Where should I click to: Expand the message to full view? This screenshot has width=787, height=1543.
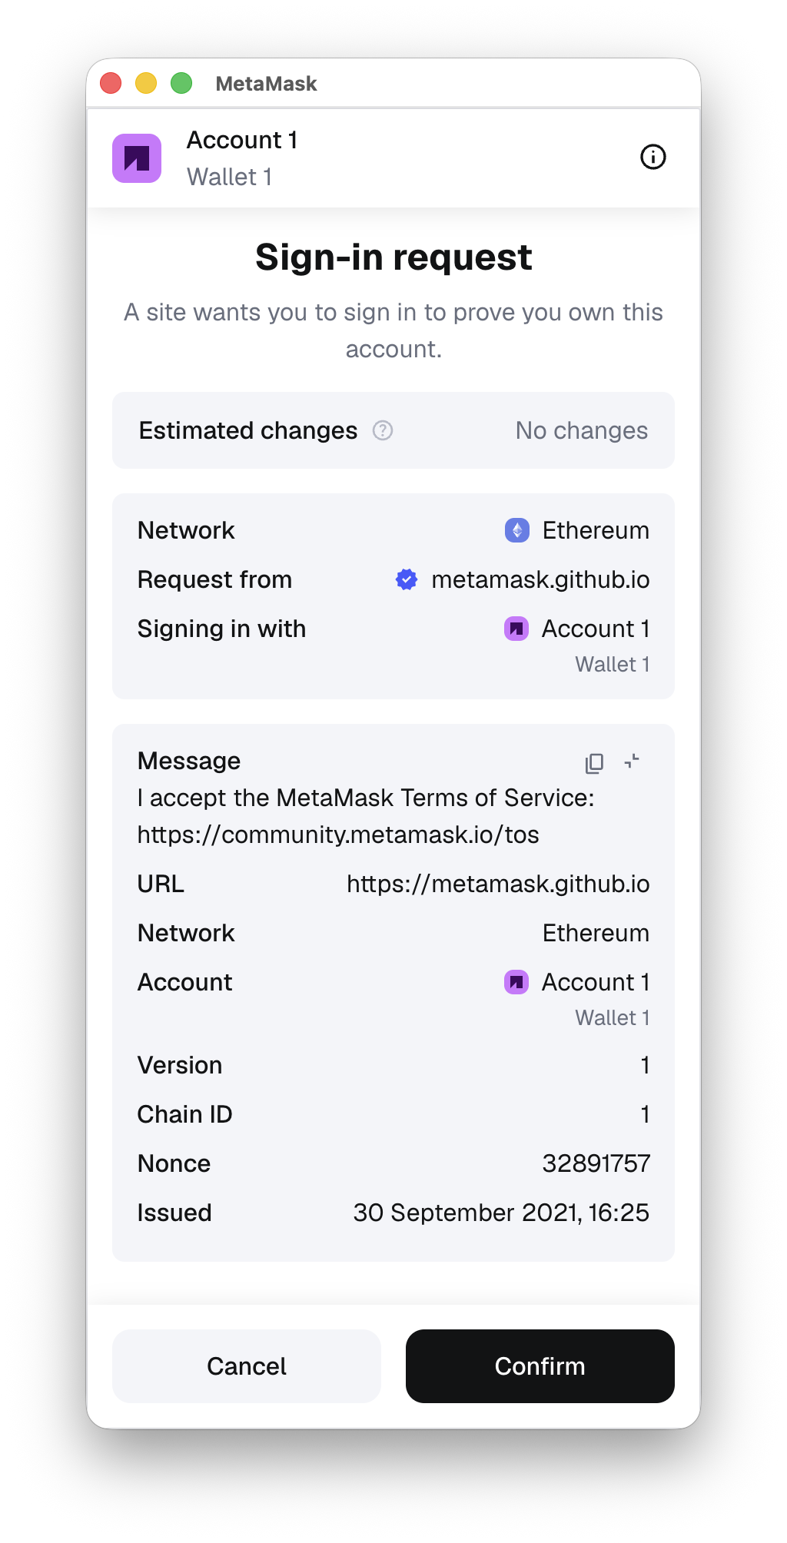coord(632,762)
